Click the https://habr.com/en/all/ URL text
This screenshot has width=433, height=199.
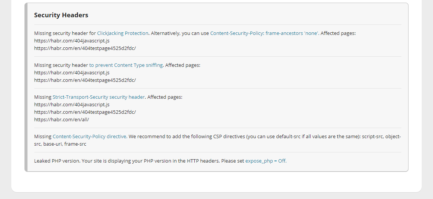[61, 120]
